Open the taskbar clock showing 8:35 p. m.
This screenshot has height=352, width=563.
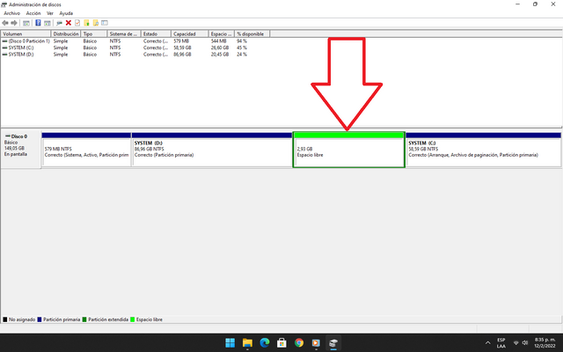click(545, 343)
